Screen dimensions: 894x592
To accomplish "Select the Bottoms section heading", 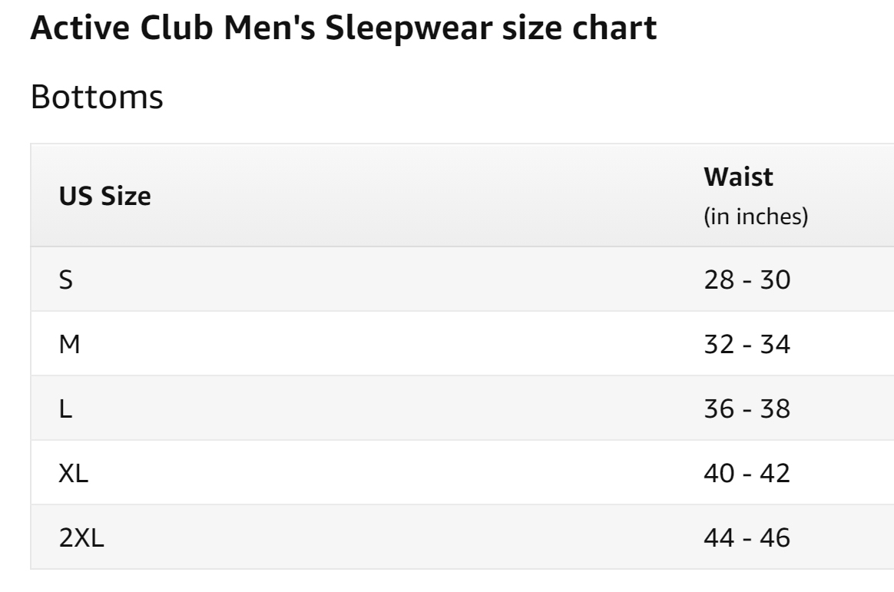I will tap(96, 98).
